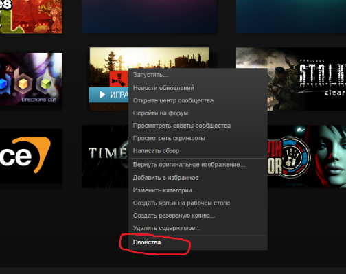
Task: Choose Написать обзор
Action: tap(198, 150)
